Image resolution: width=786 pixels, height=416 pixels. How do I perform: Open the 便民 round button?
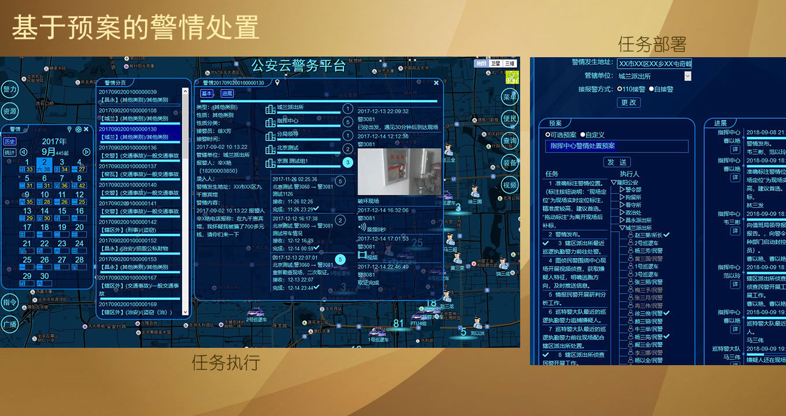(509, 118)
